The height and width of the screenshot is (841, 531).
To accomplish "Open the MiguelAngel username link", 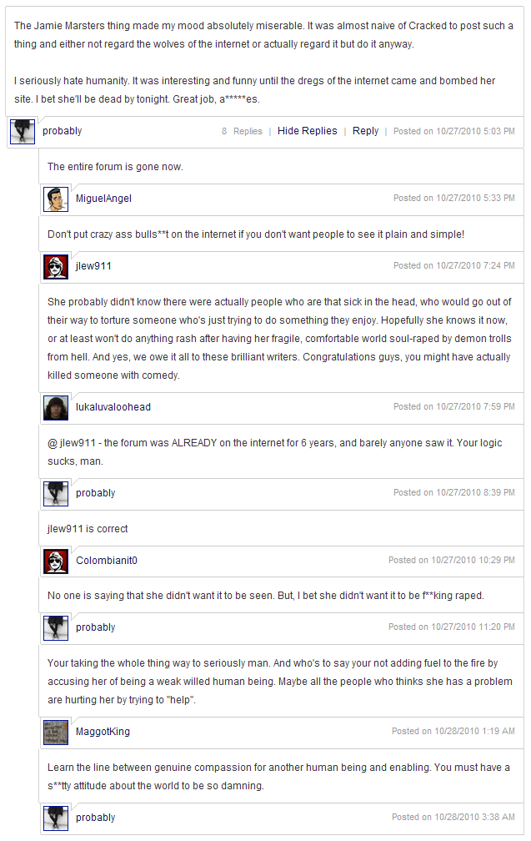I will click(103, 199).
